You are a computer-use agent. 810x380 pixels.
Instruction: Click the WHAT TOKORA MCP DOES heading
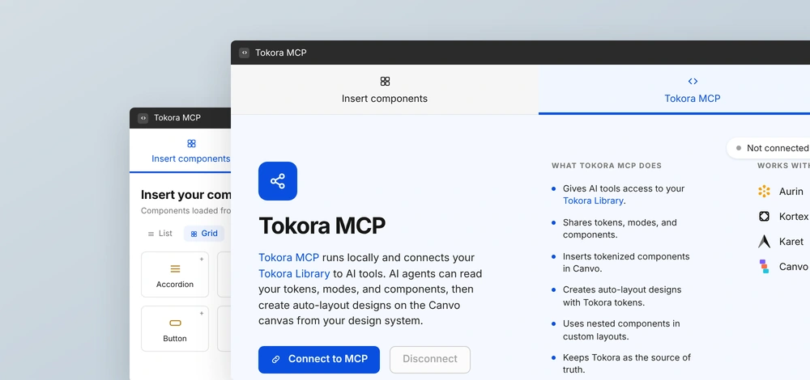607,166
